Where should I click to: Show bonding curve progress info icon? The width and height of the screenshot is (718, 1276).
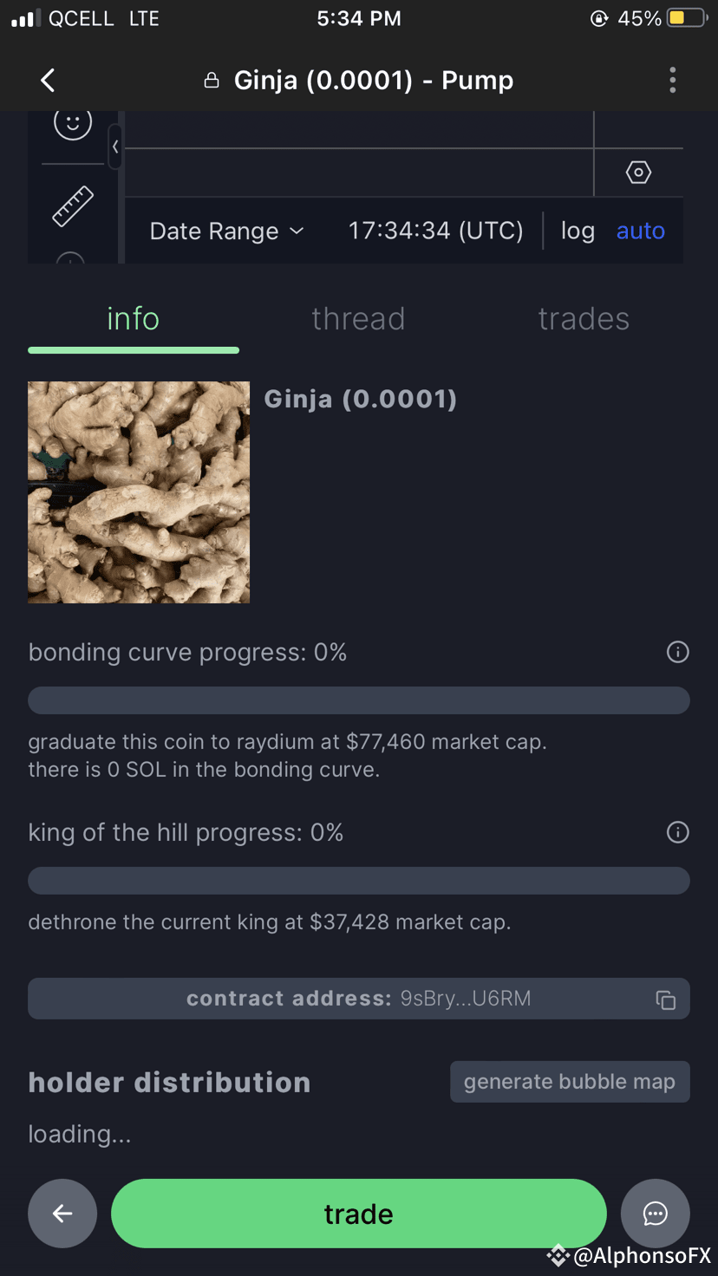coord(677,652)
